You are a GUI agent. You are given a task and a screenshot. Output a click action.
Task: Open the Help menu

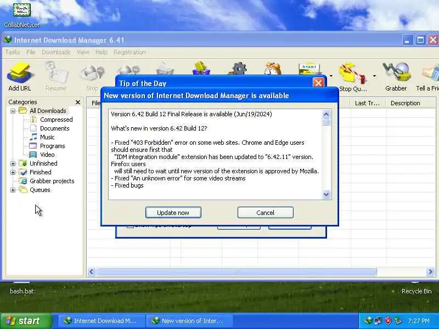[x=101, y=52]
